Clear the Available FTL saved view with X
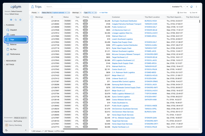 187,7
